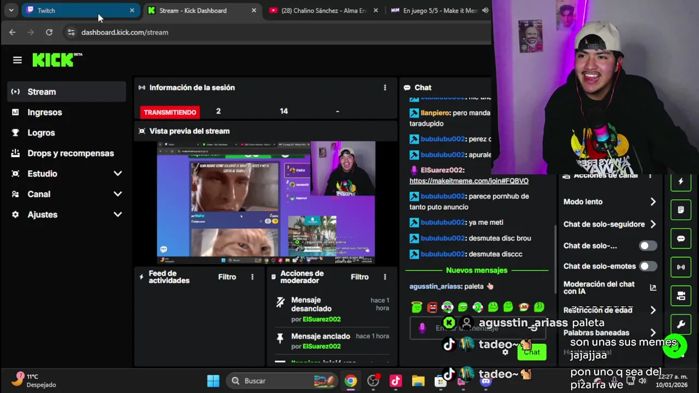The image size is (699, 393).
Task: Click the Mensaje desanclado moderator entry
Action: [x=331, y=309]
